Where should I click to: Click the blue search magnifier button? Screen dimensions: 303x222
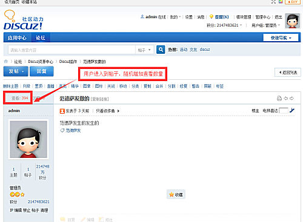click(x=161, y=50)
